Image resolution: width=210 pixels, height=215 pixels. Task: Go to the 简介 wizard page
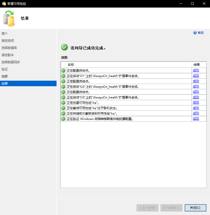[x=5, y=33]
